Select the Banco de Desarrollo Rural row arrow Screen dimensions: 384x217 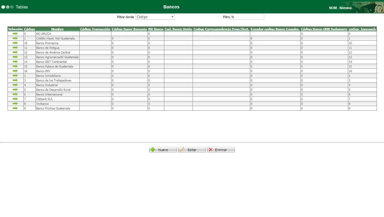point(15,90)
